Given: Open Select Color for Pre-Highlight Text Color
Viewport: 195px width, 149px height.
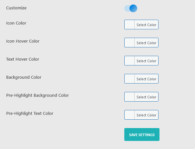Looking at the screenshot, I should pos(146,115).
